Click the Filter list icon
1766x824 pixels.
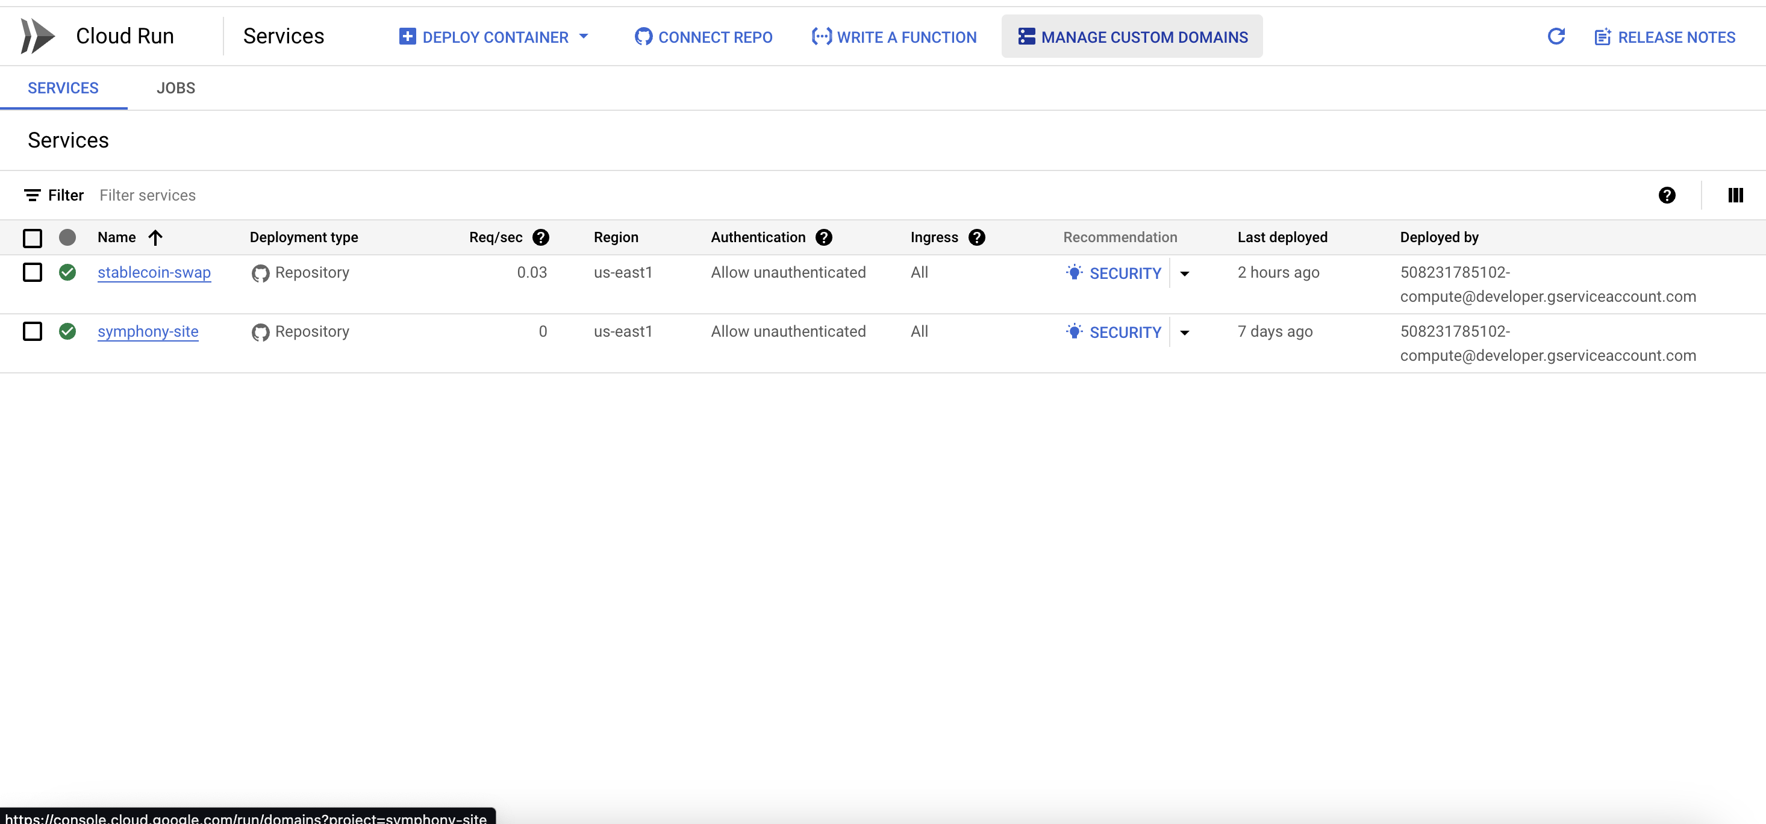click(x=31, y=195)
